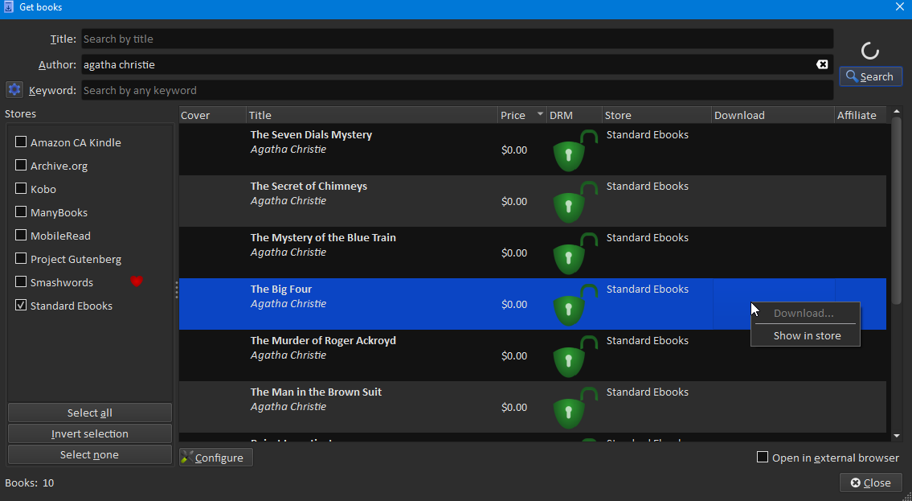Screen dimensions: 912x501
Task: Select Download... in the context menu
Action: coord(804,313)
